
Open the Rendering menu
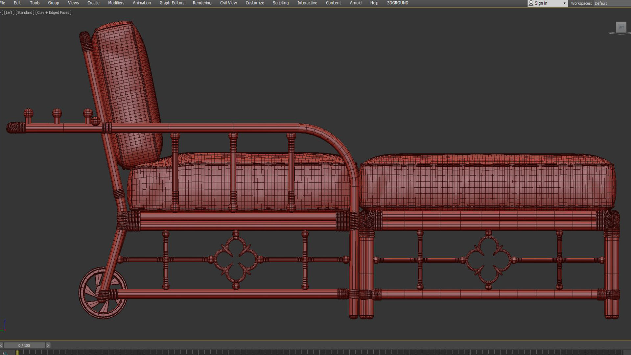pos(202,3)
